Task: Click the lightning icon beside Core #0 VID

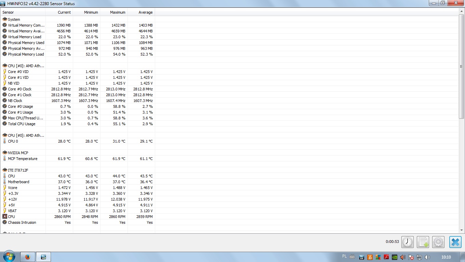Action: point(5,72)
